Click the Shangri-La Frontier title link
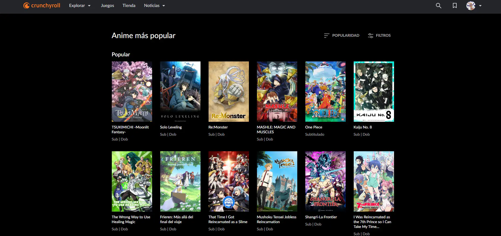This screenshot has height=236, width=501. coord(321,217)
